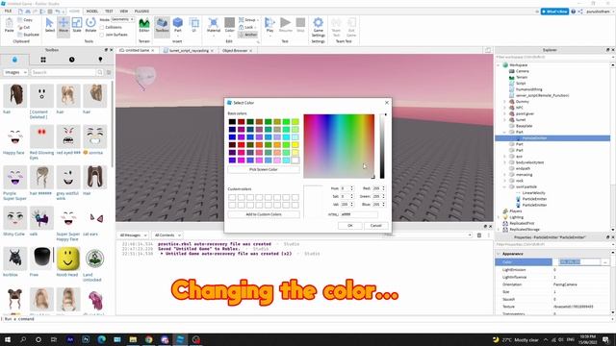Screen dimensions: 616x346
Task: Select the Baseplate item in Explorer
Action: coord(524,126)
